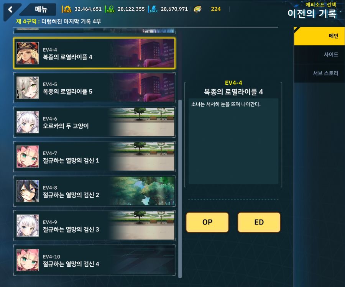Play the OP cutscene
The image size is (345, 287).
[x=207, y=222]
